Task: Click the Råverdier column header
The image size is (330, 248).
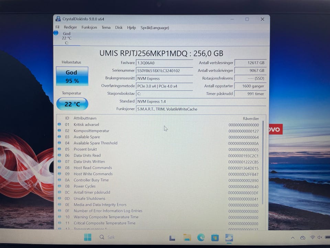Action: 251,118
